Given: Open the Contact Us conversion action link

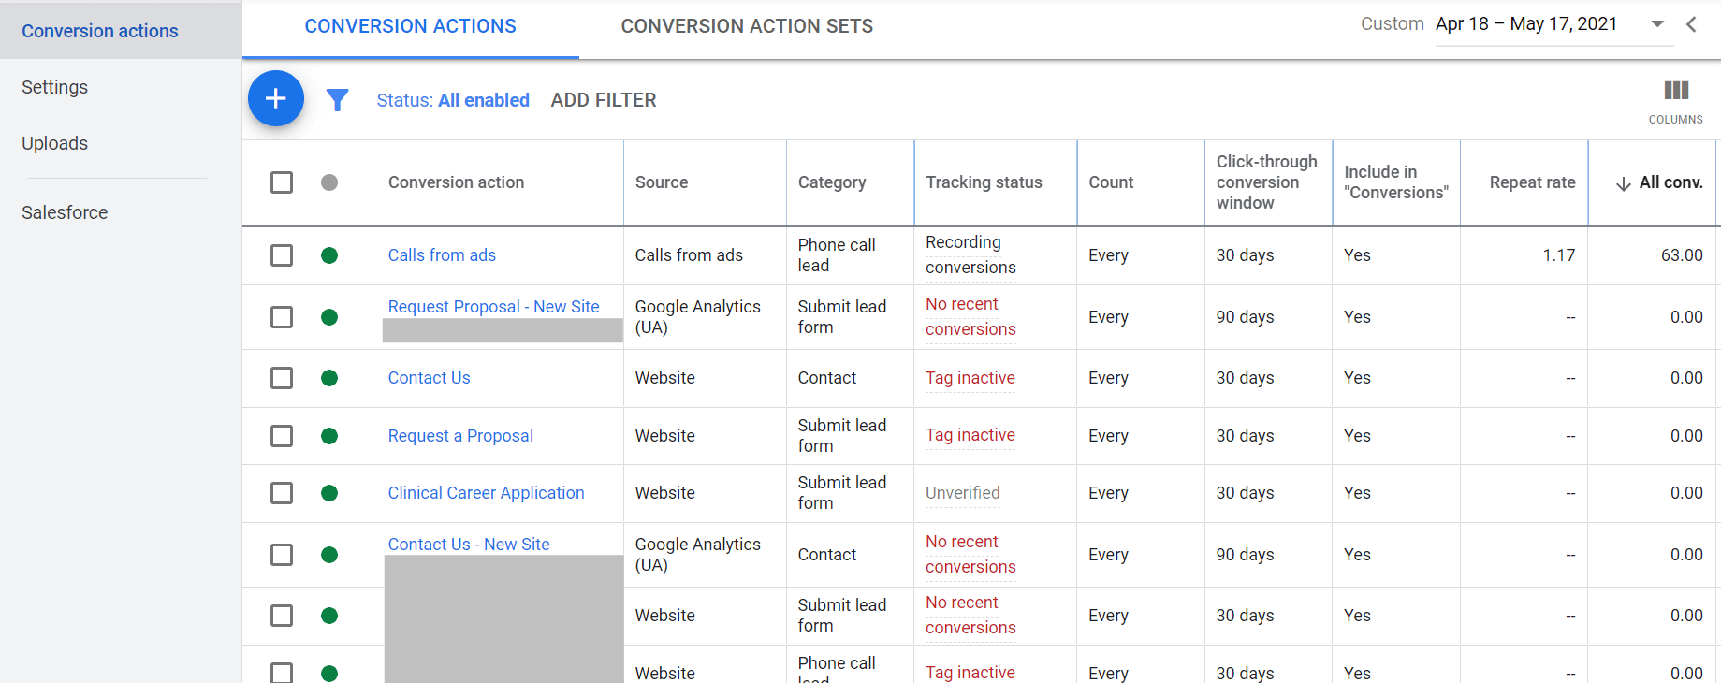Looking at the screenshot, I should tap(429, 378).
